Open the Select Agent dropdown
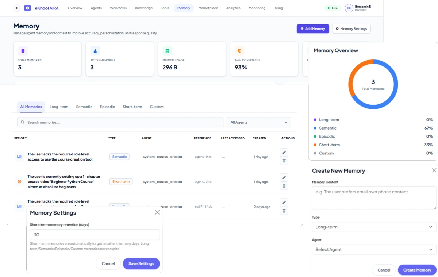Viewport: 438px width, 277px height. click(374, 250)
